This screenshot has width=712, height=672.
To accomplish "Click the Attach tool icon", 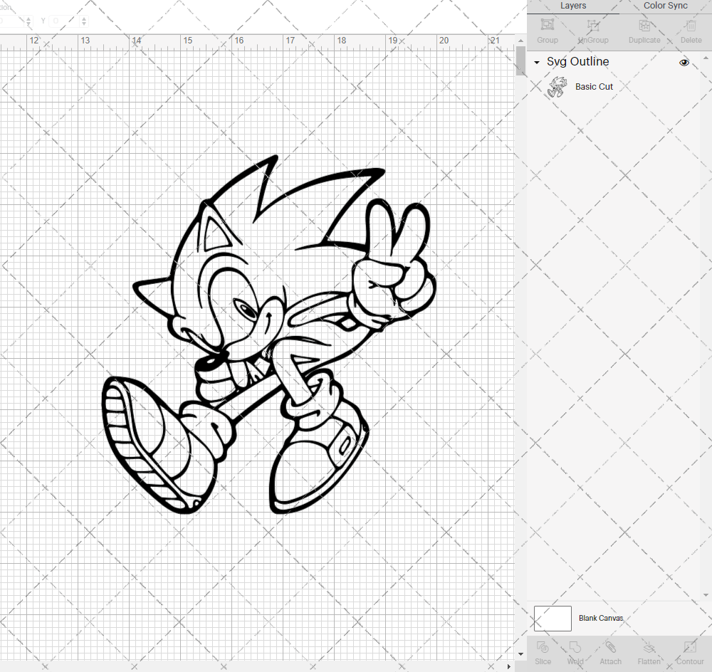I will click(x=610, y=647).
